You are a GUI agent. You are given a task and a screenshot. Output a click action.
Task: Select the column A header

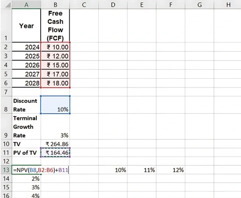(26, 4)
